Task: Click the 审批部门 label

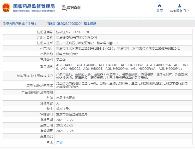Action: 46,114
